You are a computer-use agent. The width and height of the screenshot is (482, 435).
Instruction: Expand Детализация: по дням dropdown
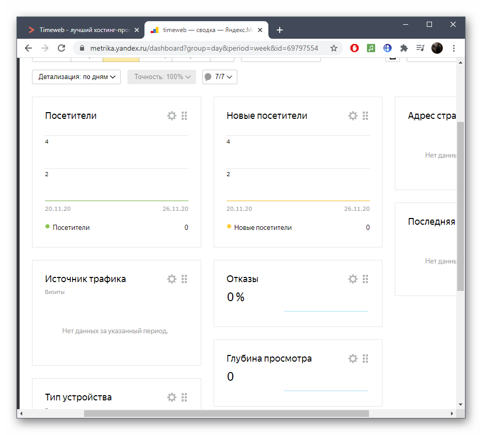coord(76,77)
